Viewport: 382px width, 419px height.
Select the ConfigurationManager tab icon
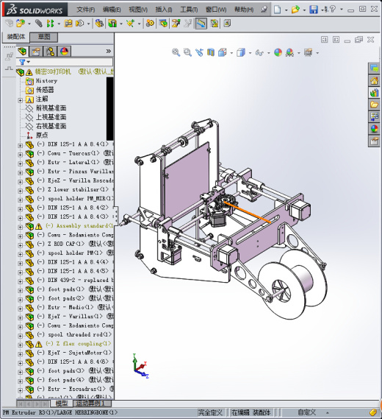click(x=50, y=51)
